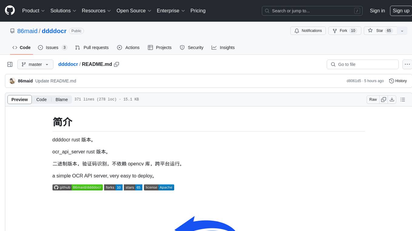412x231 pixels.
Task: Open the Raw file view
Action: (373, 99)
